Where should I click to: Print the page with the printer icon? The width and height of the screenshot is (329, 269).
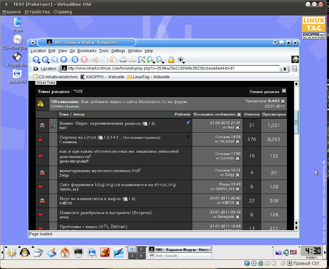tap(123, 60)
